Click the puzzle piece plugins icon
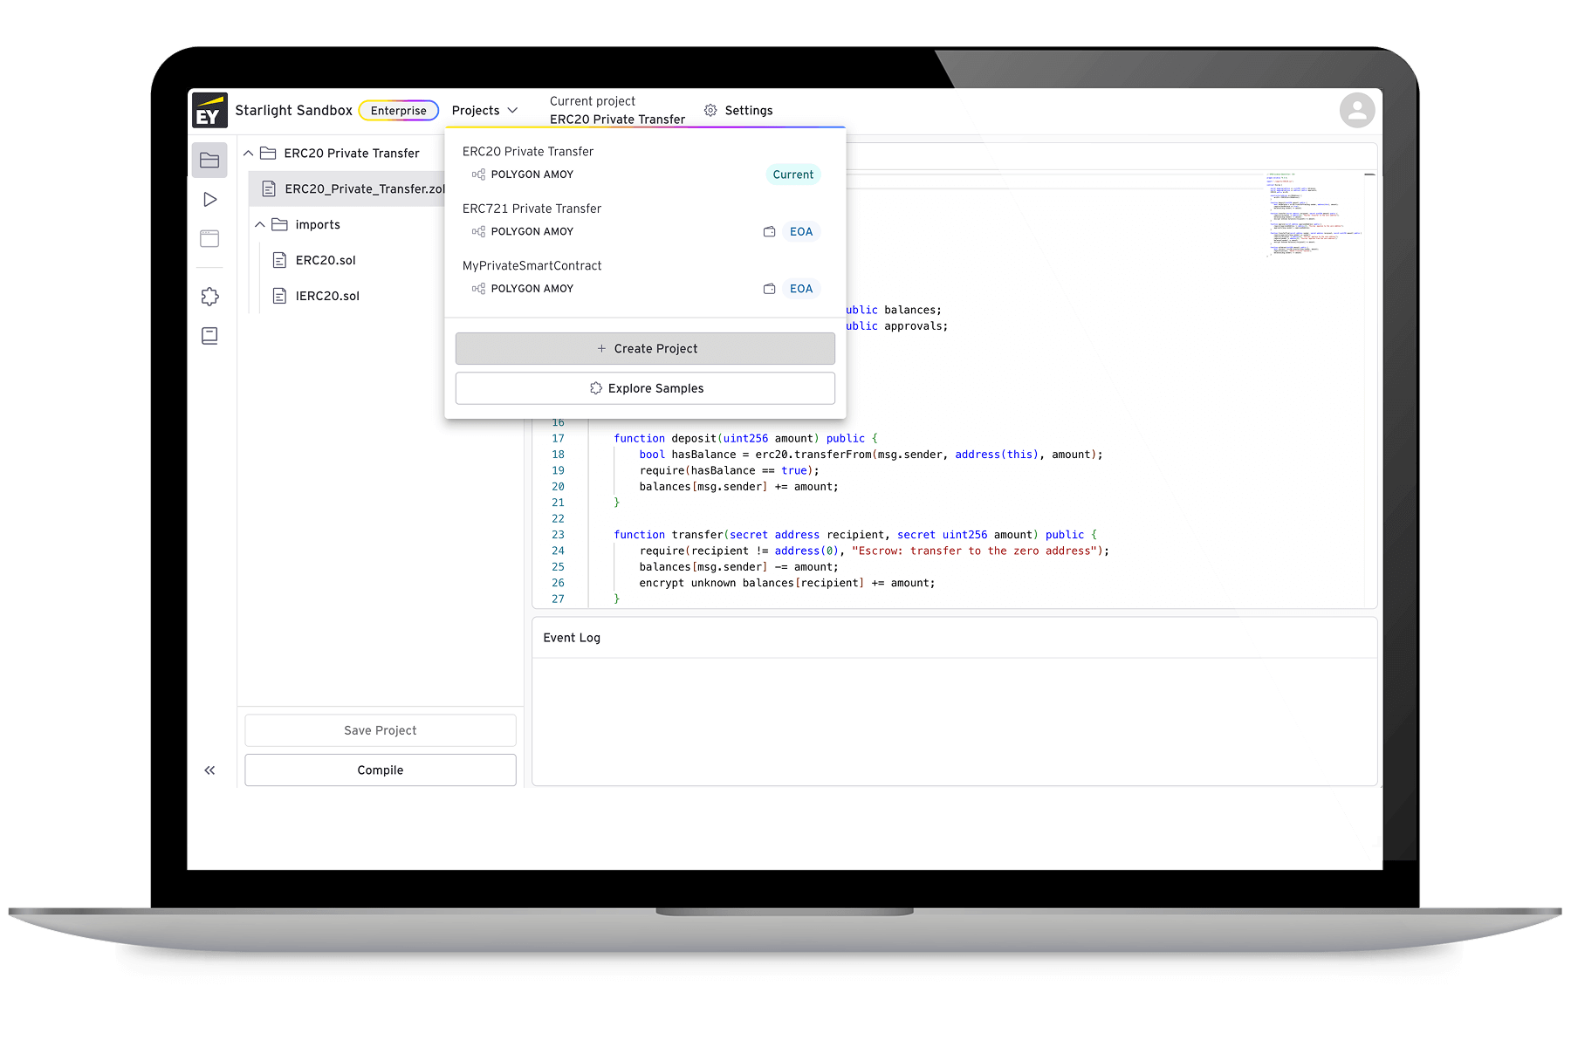Screen dimensions: 1571x1047 coord(209,297)
